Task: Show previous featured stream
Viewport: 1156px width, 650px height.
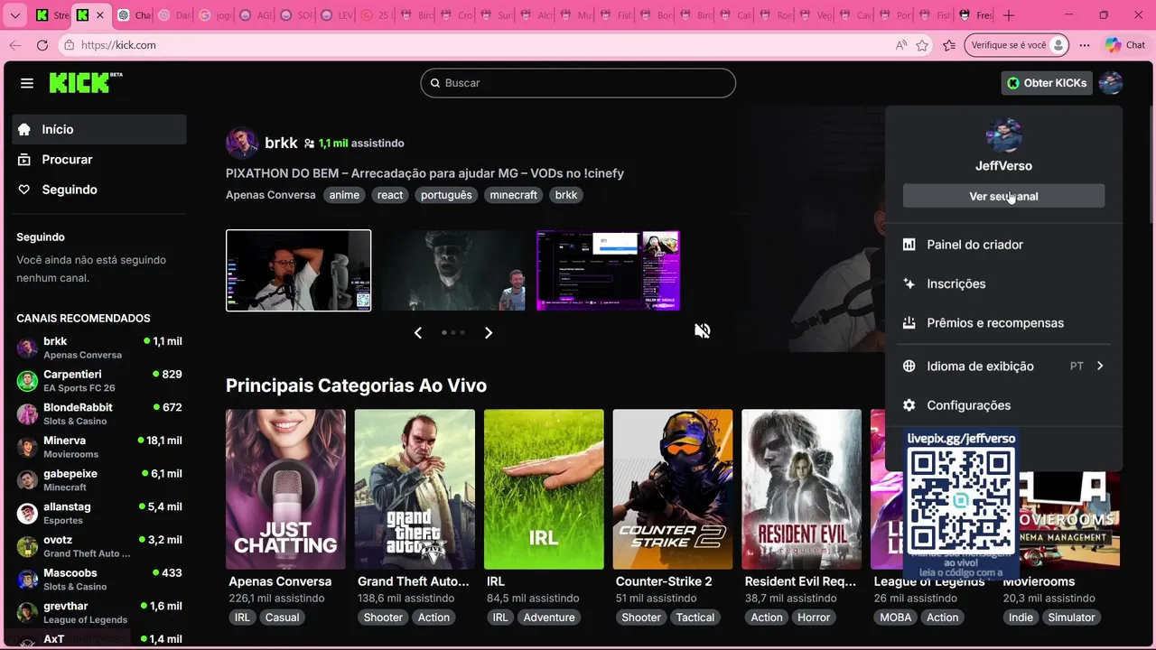Action: (x=418, y=333)
